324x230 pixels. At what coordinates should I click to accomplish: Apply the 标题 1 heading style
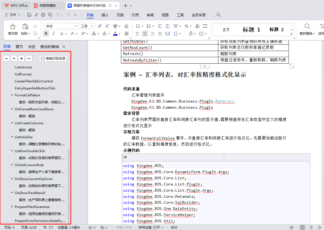pyautogui.click(x=251, y=30)
